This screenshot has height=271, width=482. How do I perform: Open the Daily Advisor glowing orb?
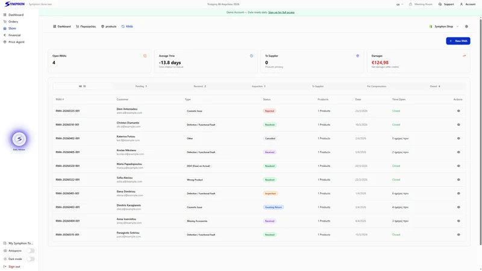pyautogui.click(x=19, y=139)
